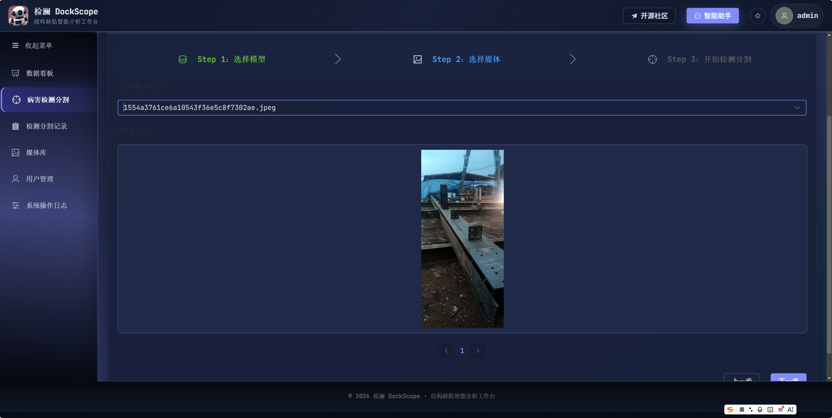
Task: Click the page vertical scrollbar thumb
Action: click(x=829, y=235)
